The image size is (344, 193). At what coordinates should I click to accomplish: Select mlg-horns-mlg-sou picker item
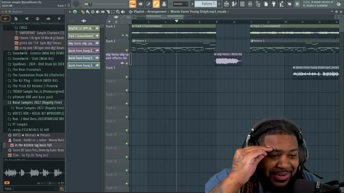click(84, 43)
